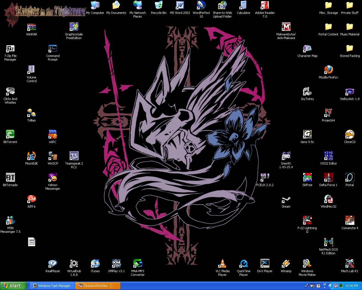Launch Malwarebytes' Anti-Malware
Viewport: 362px width, 290px height.
pyautogui.click(x=286, y=26)
